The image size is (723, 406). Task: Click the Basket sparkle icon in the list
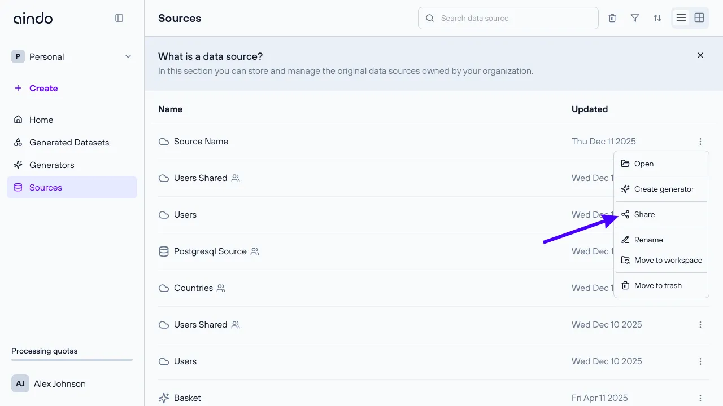point(163,398)
